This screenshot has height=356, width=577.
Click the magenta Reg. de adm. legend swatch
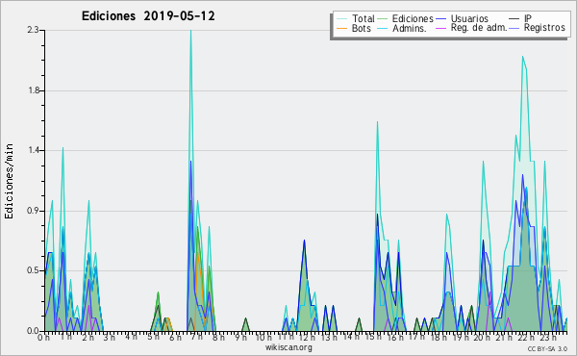tap(440, 28)
